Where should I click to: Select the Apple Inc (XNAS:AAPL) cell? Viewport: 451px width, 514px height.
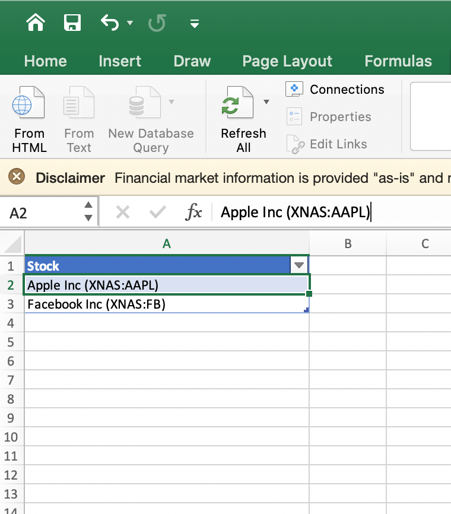167,285
